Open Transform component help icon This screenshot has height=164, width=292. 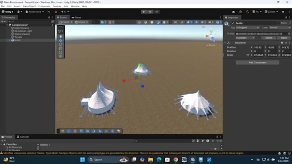click(x=282, y=43)
